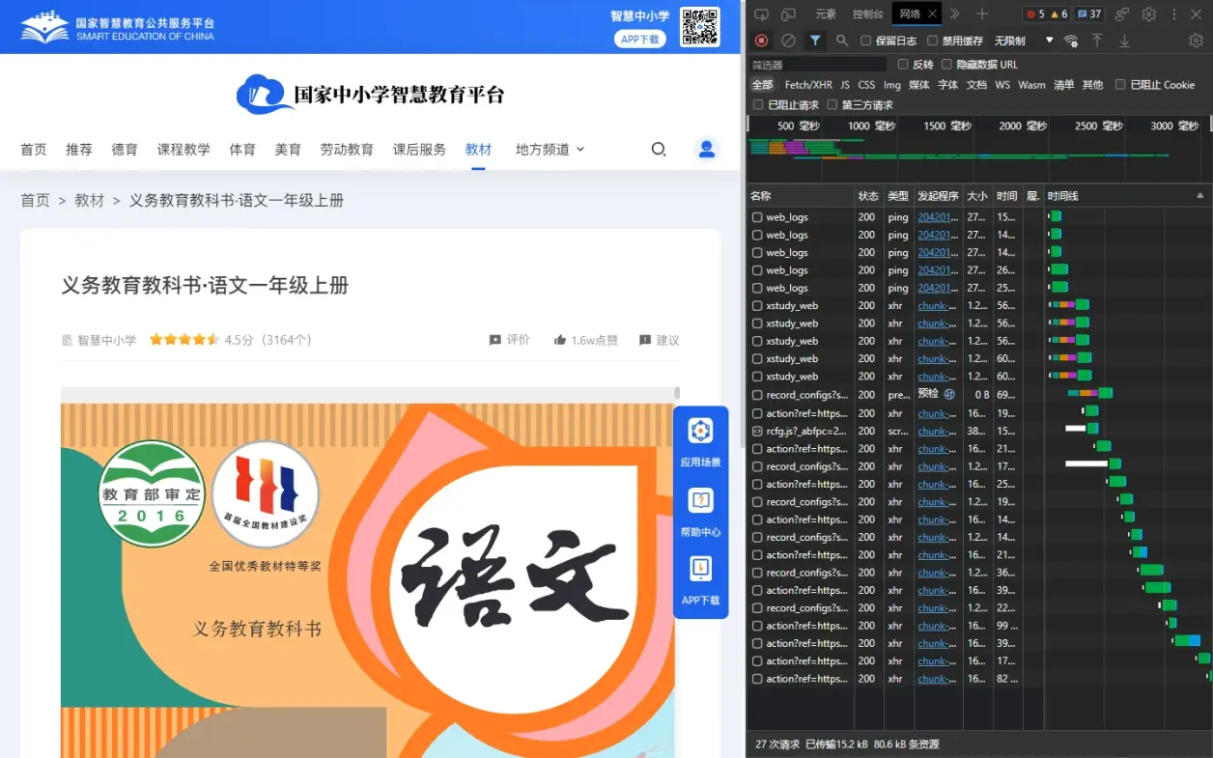Screen dimensions: 1213x758
Task: Sort requests by 类型 column header
Action: coord(898,196)
